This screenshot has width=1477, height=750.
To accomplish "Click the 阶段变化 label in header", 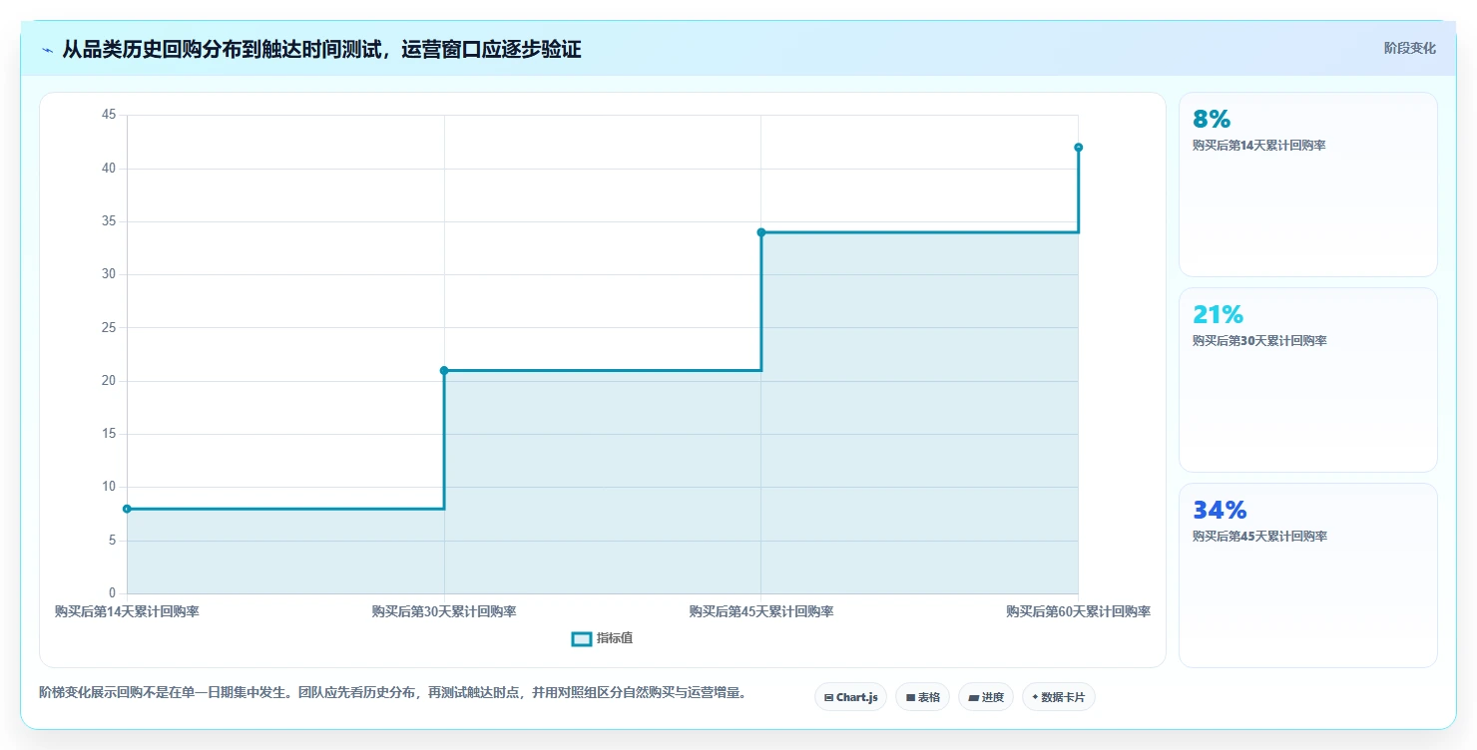I will click(1409, 48).
